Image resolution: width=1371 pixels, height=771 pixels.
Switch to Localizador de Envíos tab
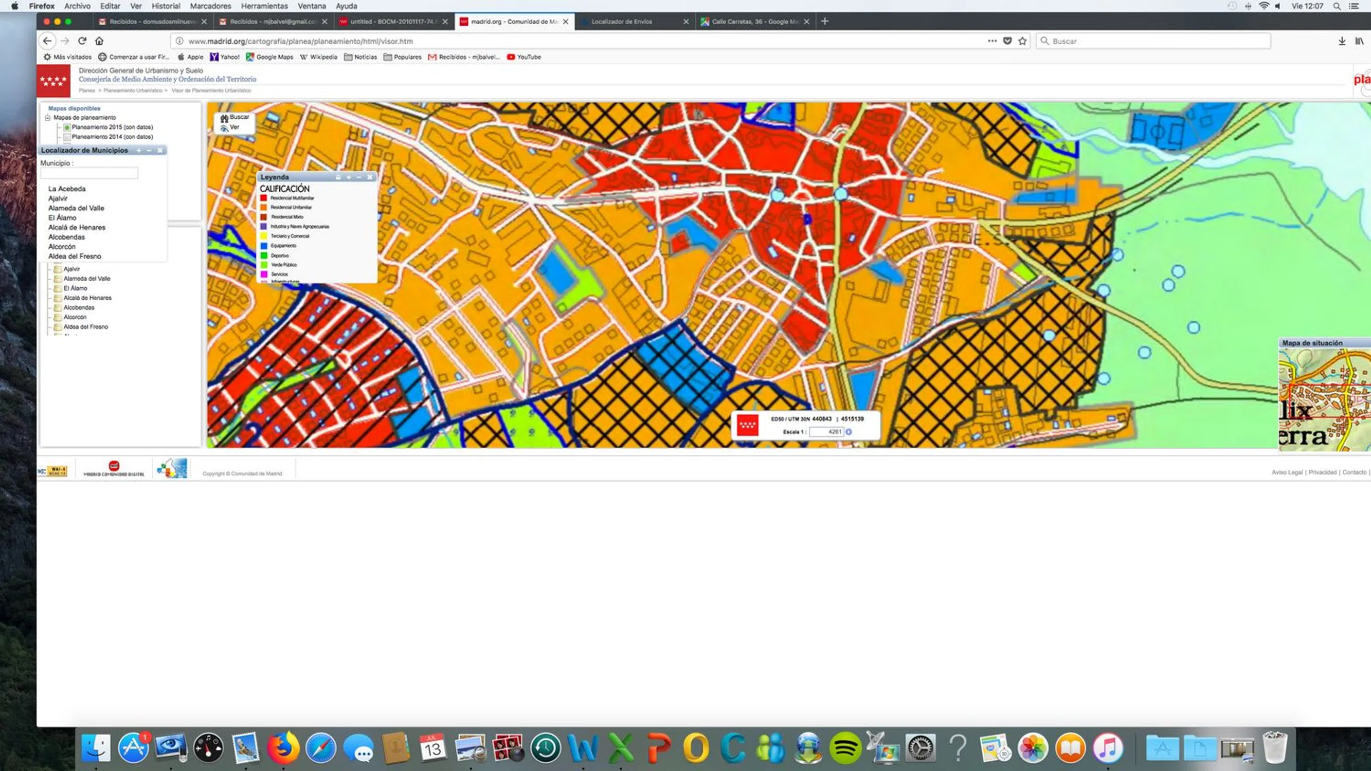[x=621, y=22]
